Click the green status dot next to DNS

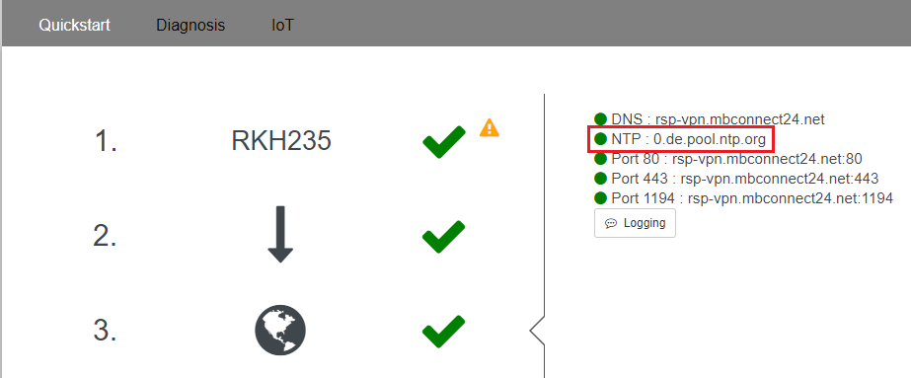(600, 119)
